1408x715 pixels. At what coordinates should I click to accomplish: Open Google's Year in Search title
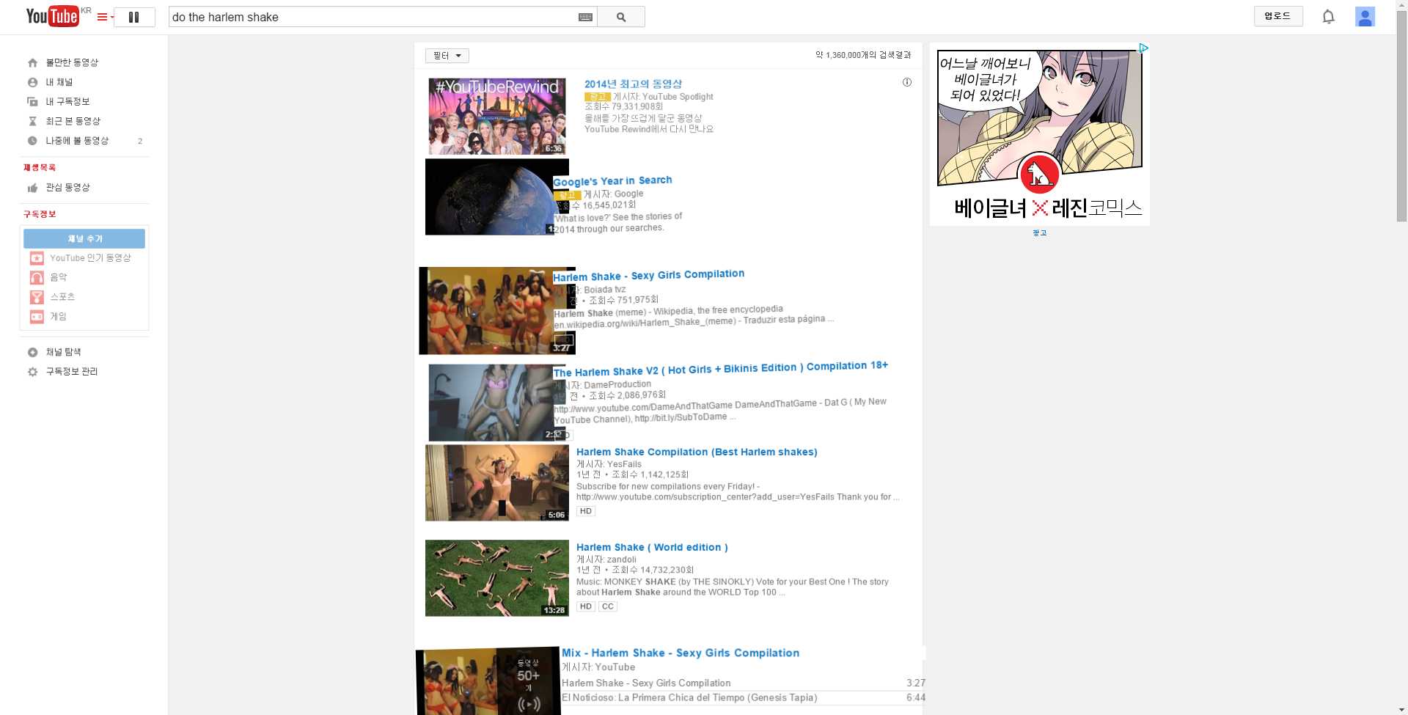(612, 180)
